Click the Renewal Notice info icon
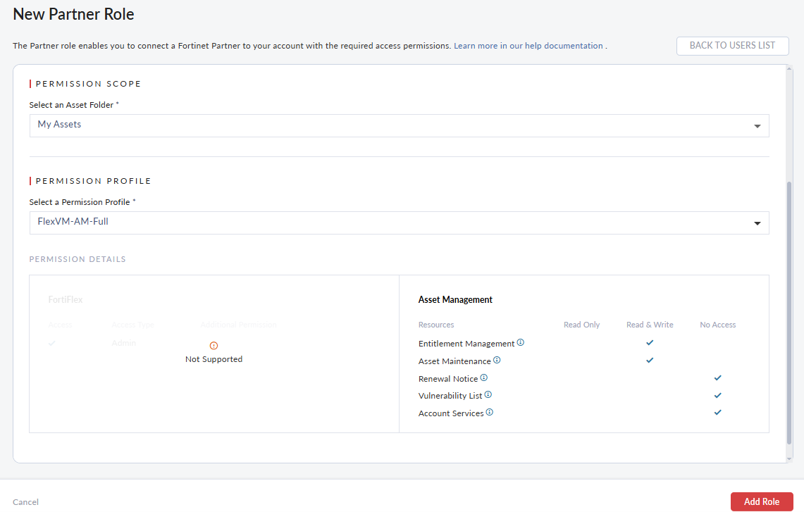Screen dimensions: 804x512 coord(483,377)
